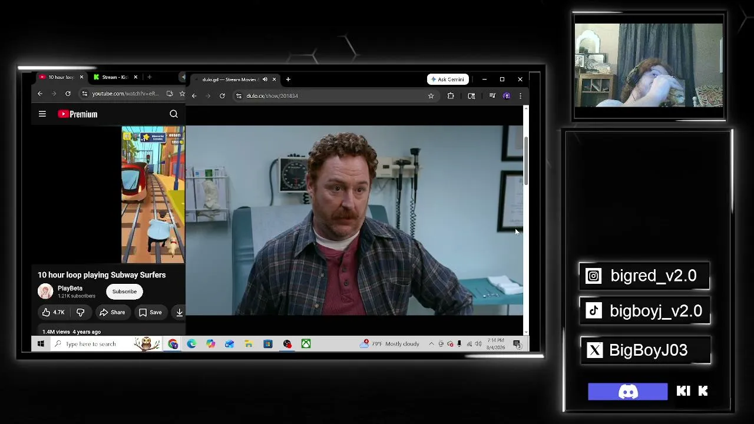The width and height of the screenshot is (754, 424).
Task: Open YouTube search via magnifier icon
Action: coord(174,114)
